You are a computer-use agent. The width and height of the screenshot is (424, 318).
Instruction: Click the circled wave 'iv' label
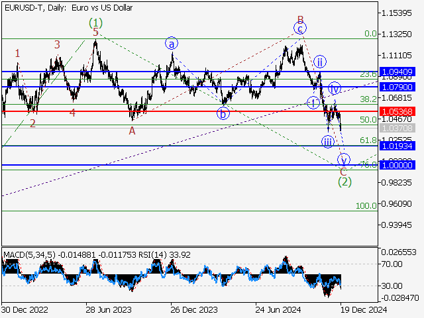pyautogui.click(x=335, y=87)
